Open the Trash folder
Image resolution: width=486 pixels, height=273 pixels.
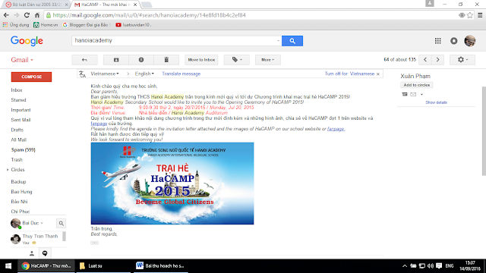[17, 160]
